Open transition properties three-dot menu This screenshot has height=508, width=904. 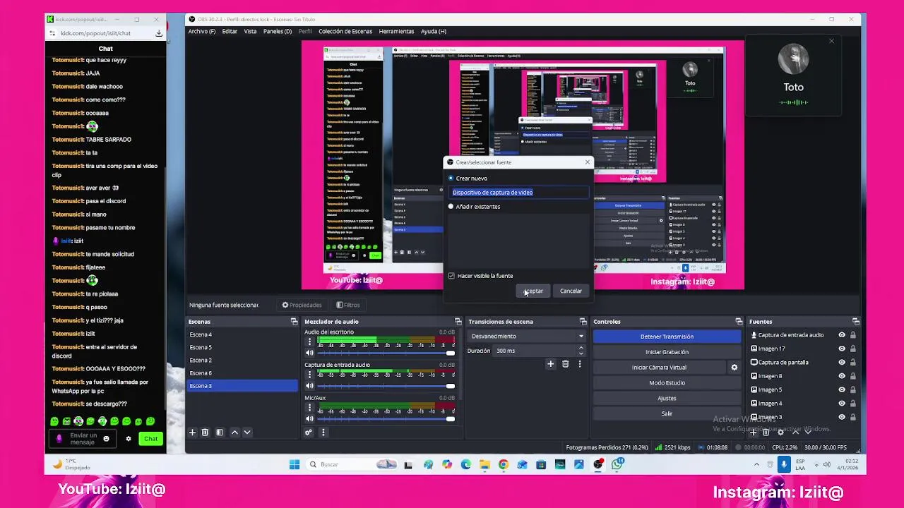click(x=580, y=364)
